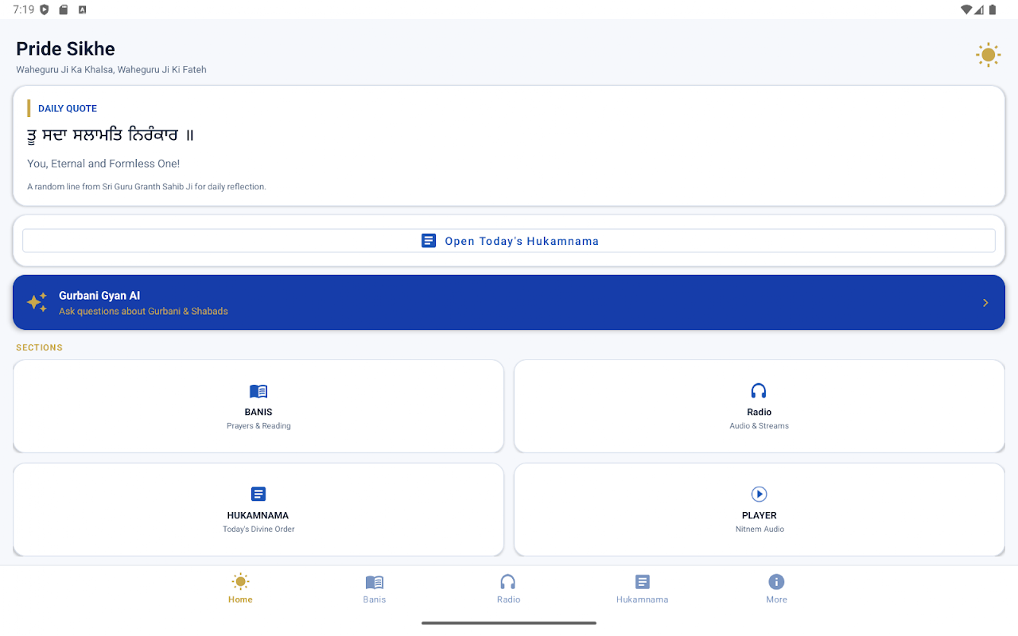The width and height of the screenshot is (1018, 636).
Task: Click the Pride Sikhe app title
Action: click(x=65, y=48)
